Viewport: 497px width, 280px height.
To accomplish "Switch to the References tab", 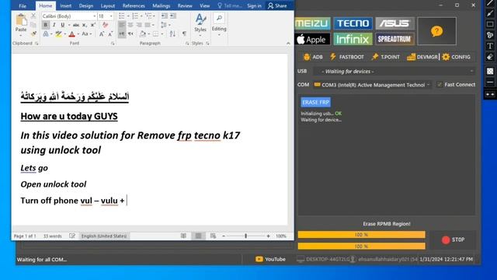I will coord(134,5).
